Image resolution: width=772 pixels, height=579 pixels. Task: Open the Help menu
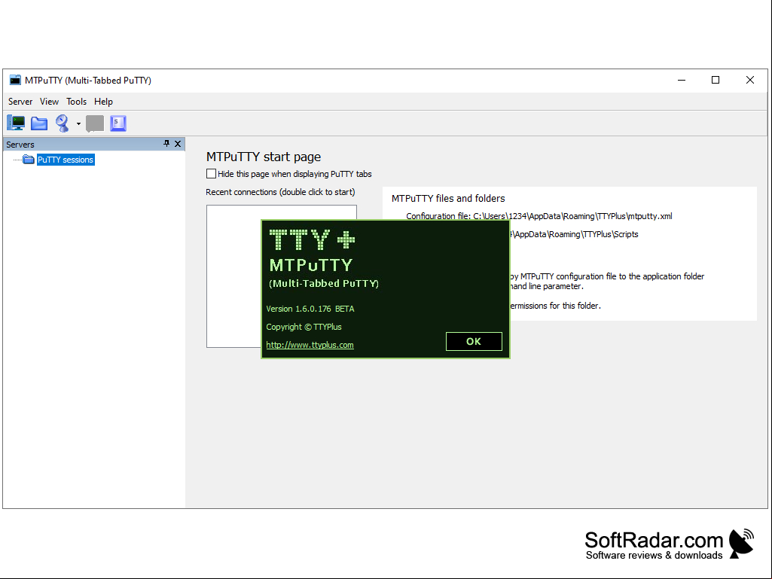point(103,102)
